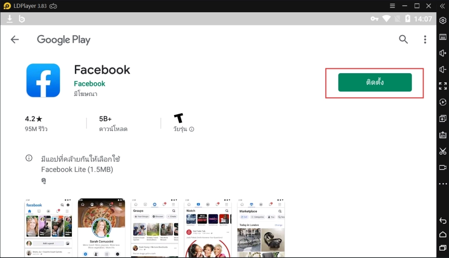Increase volume in LDPlayer sidebar
Screen dimensions: 449x258
(x=443, y=53)
